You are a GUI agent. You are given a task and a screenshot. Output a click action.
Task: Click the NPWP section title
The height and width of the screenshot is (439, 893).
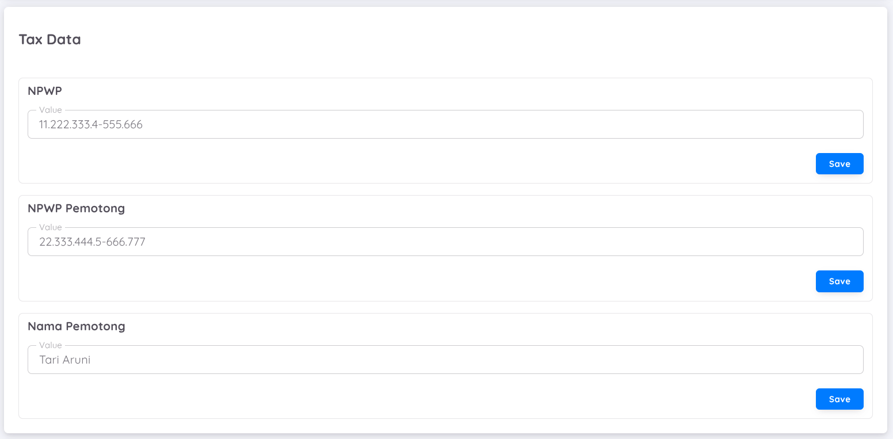coord(45,91)
